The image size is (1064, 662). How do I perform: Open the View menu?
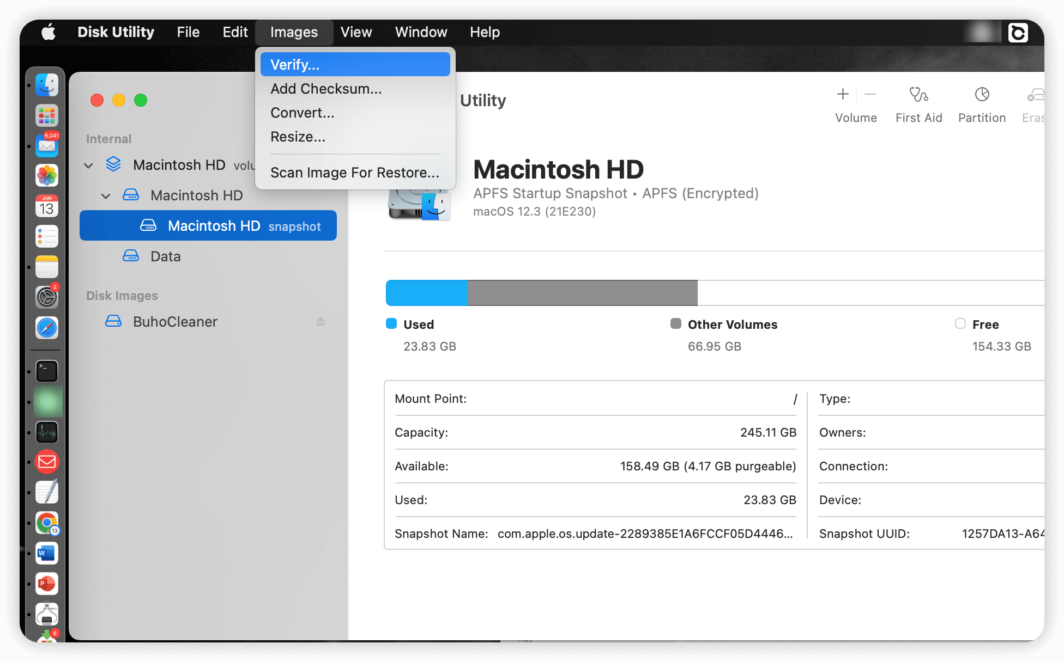(x=356, y=32)
